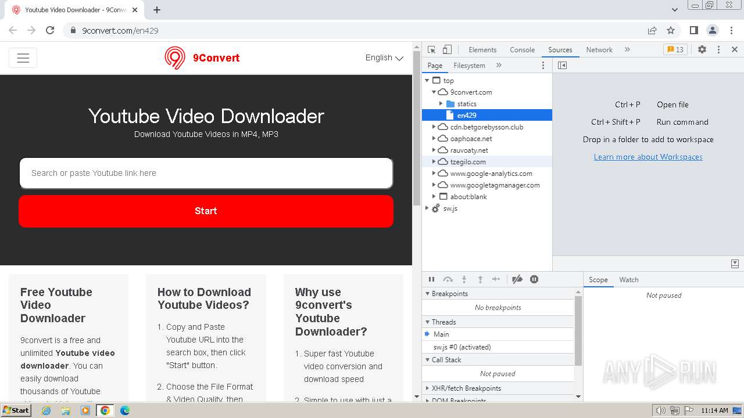Expand oaphoace.net node

(434, 139)
